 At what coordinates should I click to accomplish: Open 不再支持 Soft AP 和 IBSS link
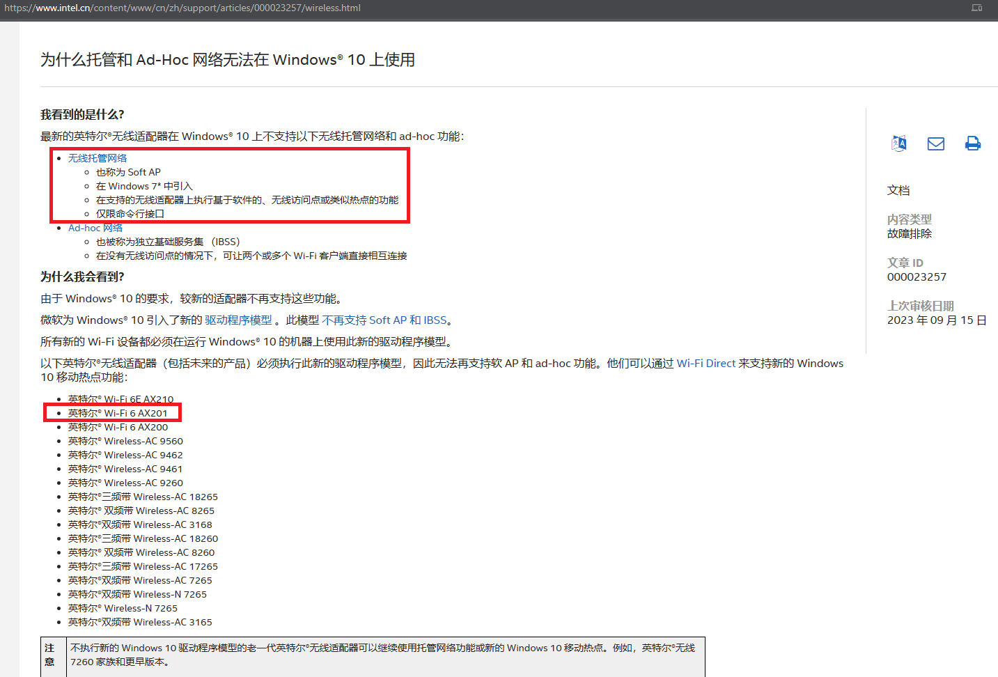384,320
